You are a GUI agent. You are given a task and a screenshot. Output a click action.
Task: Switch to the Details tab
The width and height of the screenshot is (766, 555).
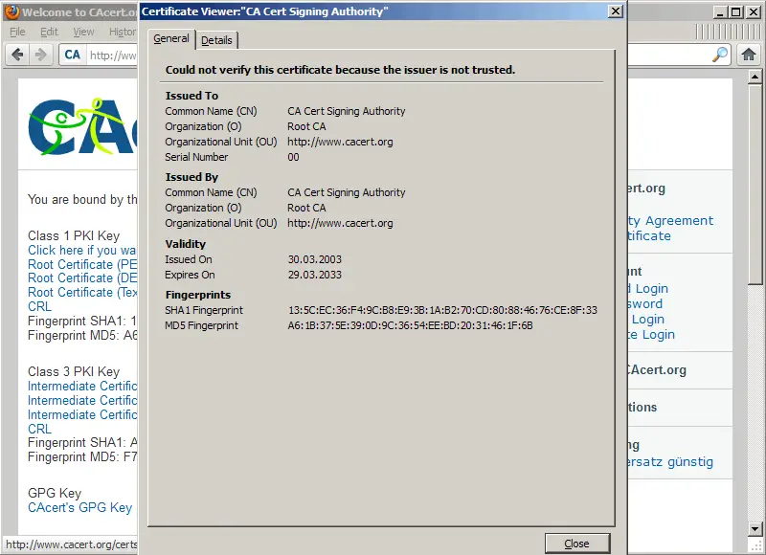pyautogui.click(x=216, y=40)
